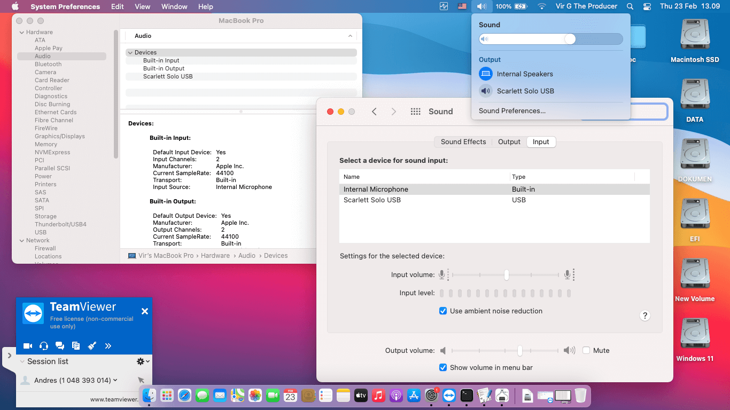The width and height of the screenshot is (730, 410).
Task: Open the TeamViewer chat panel
Action: coord(59,346)
